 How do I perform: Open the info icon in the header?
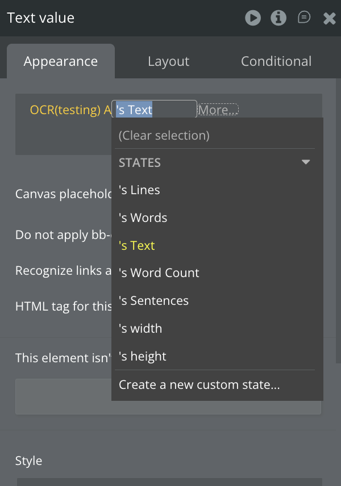pyautogui.click(x=278, y=18)
